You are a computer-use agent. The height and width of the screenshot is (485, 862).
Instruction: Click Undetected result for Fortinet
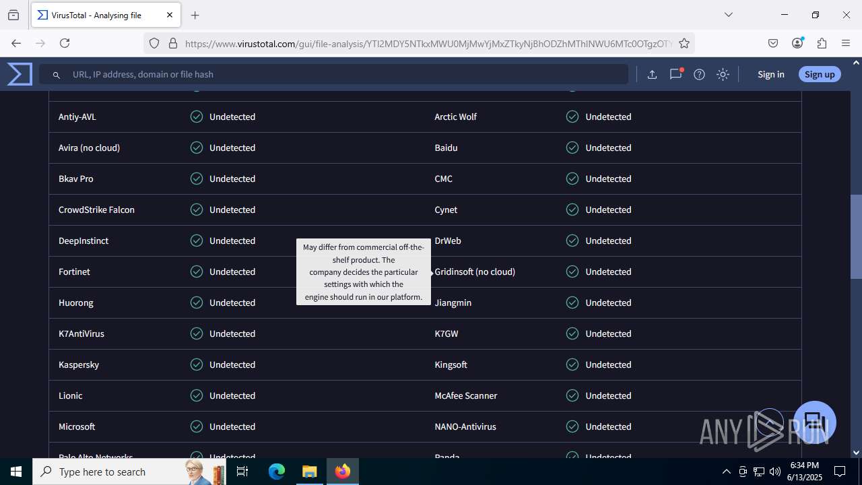232,271
